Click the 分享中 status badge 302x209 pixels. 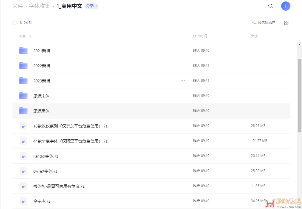(x=91, y=6)
